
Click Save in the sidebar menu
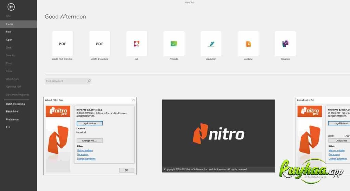coord(9,47)
